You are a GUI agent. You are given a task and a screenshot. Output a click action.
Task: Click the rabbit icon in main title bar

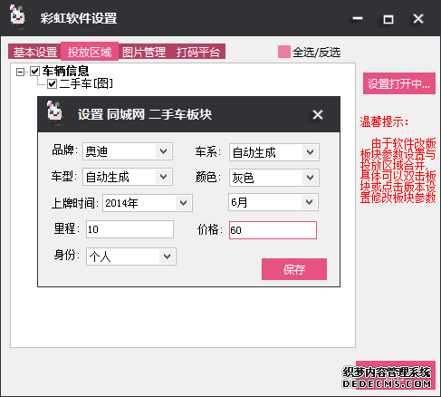[17, 16]
